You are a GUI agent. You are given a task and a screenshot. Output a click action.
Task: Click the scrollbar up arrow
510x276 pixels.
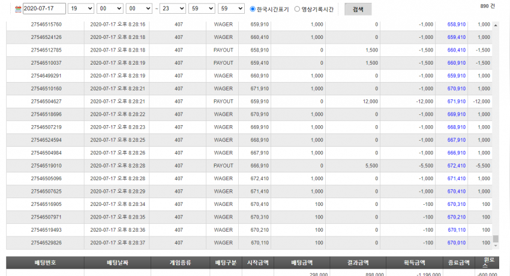(496, 25)
